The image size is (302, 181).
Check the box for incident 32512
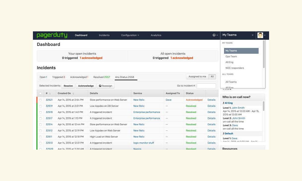tap(40, 131)
